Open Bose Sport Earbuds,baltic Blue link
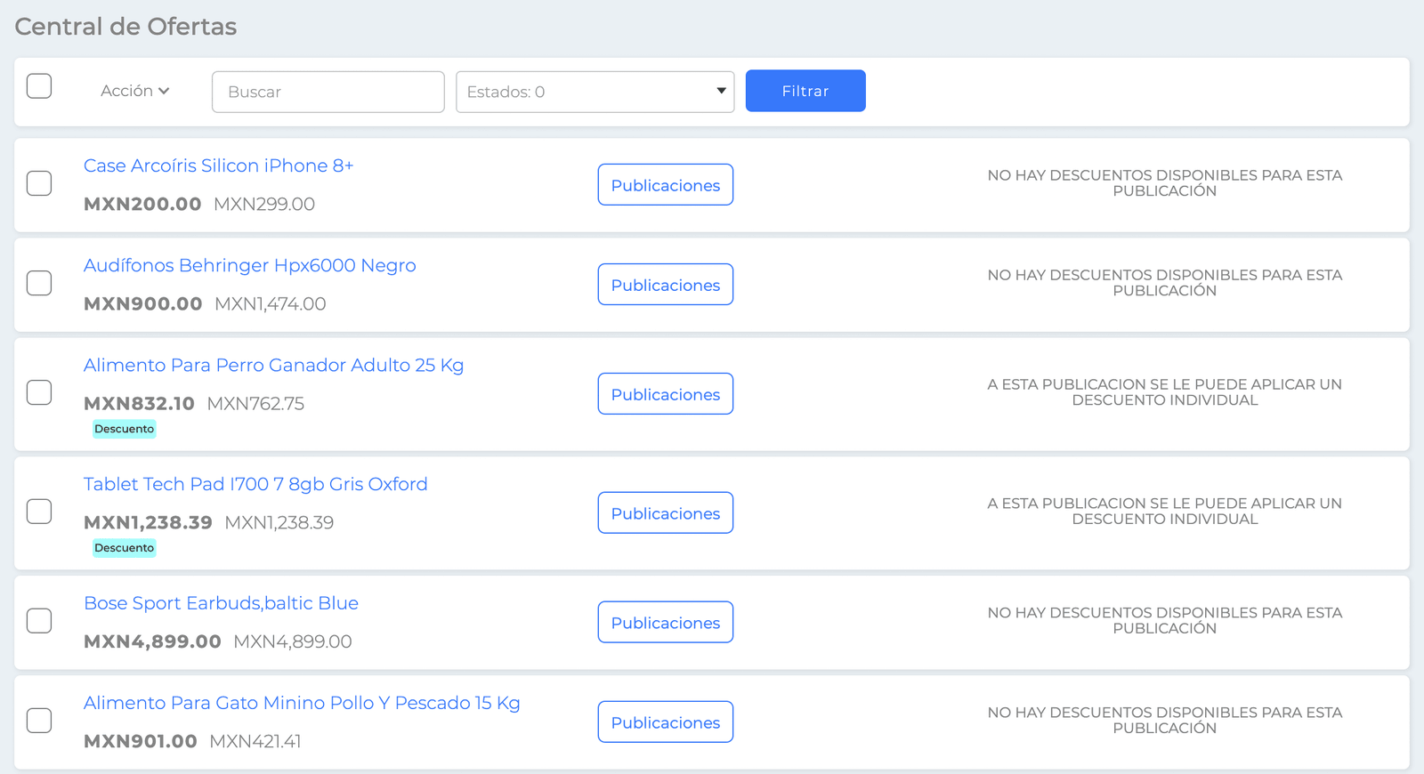The image size is (1424, 774). tap(222, 603)
